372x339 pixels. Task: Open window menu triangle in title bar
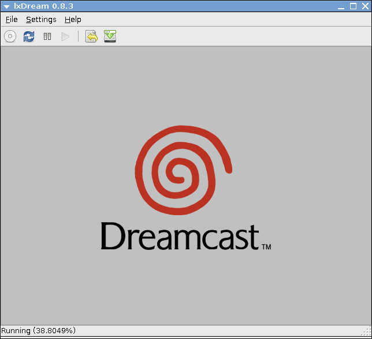coord(6,6)
